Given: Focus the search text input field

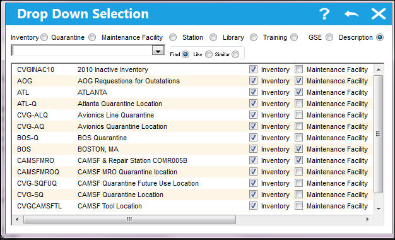Looking at the screenshot, I should pos(82,51).
